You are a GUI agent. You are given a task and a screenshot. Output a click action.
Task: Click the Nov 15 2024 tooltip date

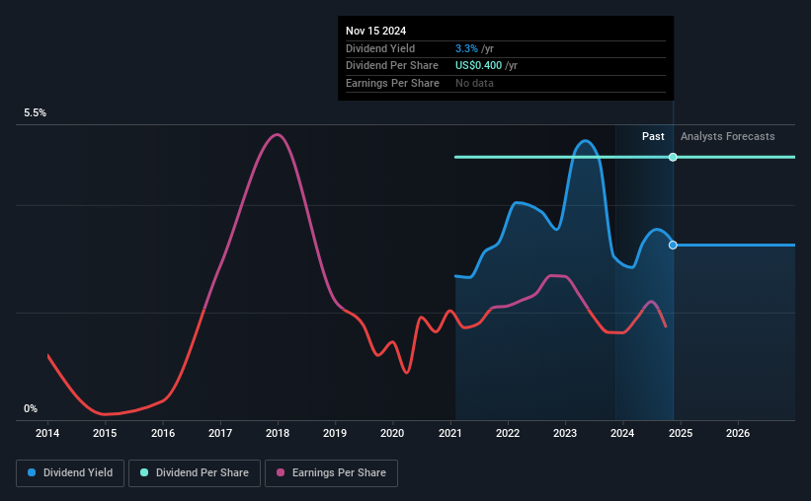click(x=376, y=31)
